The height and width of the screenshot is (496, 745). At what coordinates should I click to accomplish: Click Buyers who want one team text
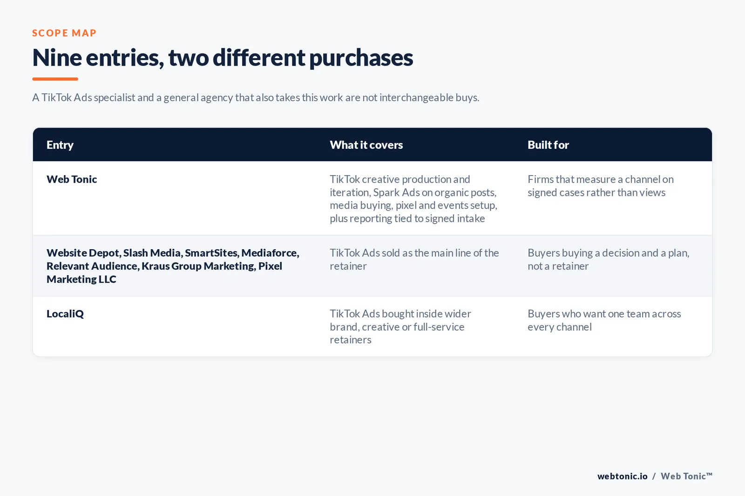point(604,320)
